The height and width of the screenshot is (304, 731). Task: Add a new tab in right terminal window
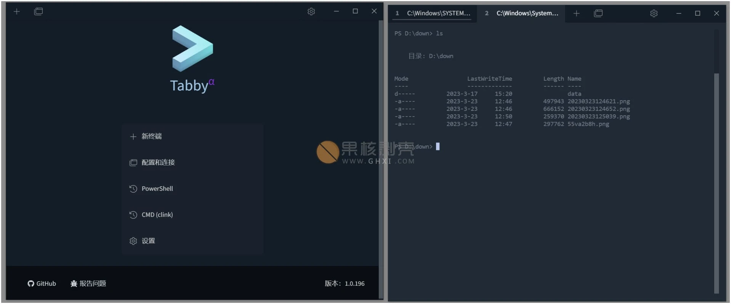[576, 13]
